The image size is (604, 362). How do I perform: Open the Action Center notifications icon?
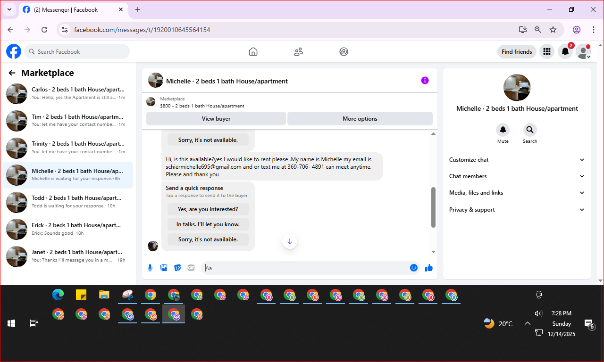coord(589,324)
